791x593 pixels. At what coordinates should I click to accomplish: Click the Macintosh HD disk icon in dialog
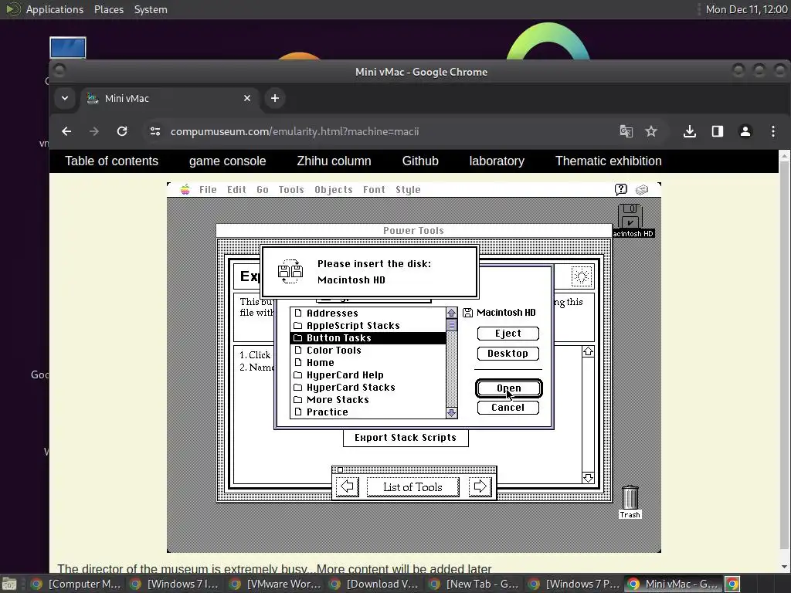tap(467, 313)
